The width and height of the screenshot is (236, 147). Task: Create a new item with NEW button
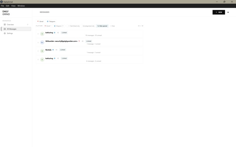click(x=219, y=12)
